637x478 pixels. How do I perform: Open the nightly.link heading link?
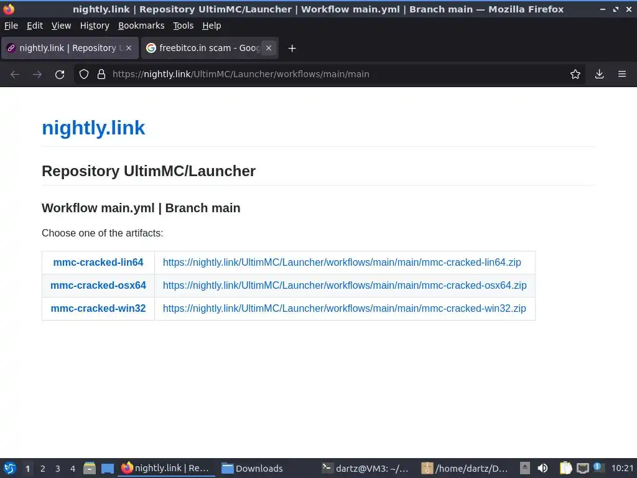pyautogui.click(x=93, y=128)
